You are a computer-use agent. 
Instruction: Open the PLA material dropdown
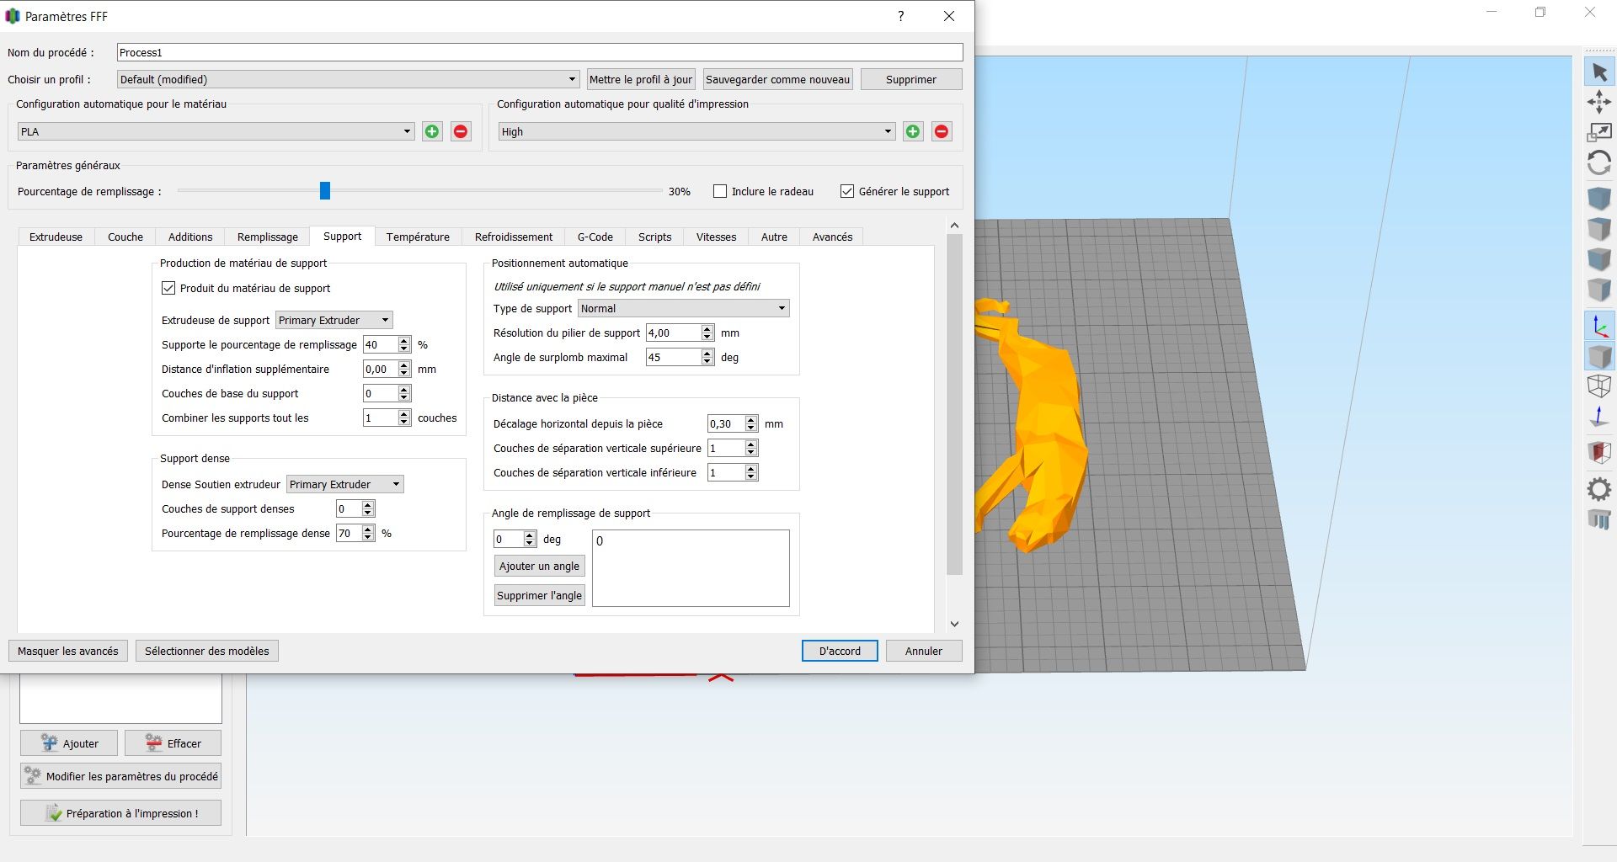tap(216, 131)
